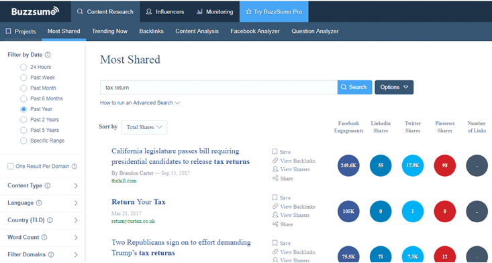
Task: Click the 17.9K Twitter shares circle
Action: click(413, 165)
